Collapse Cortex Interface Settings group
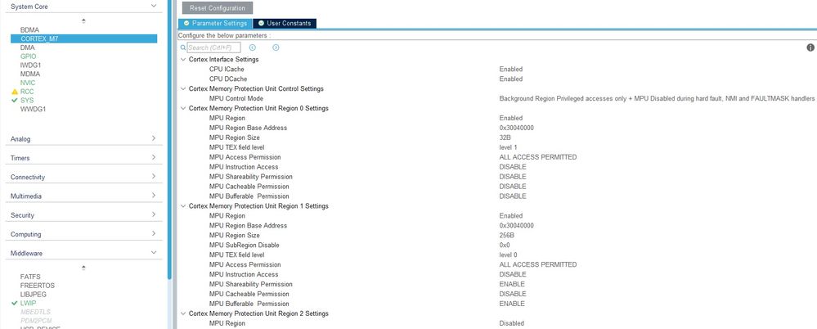 pos(183,60)
